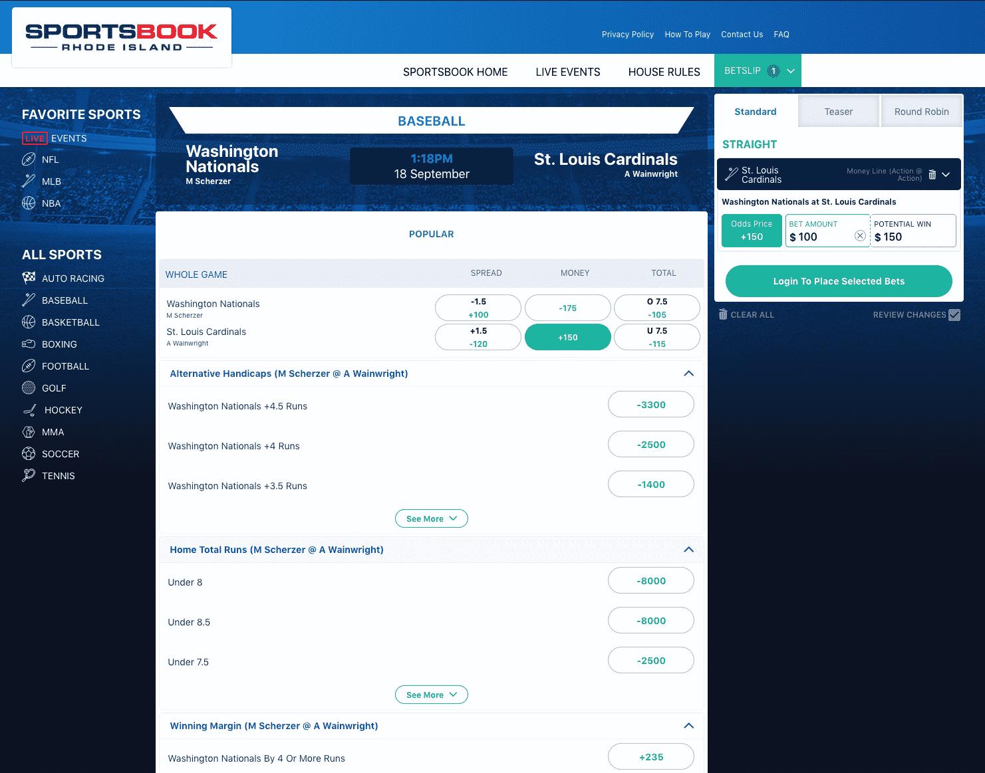Toggle St. Louis Cardinals +150 money line selection
This screenshot has height=773, width=985.
point(568,337)
